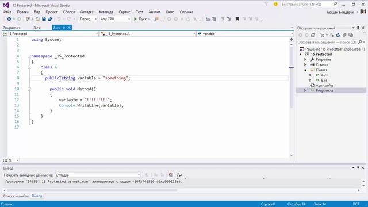Toggle word wrap icon in Output panel
The height and width of the screenshot is (207, 368).
tap(179, 175)
